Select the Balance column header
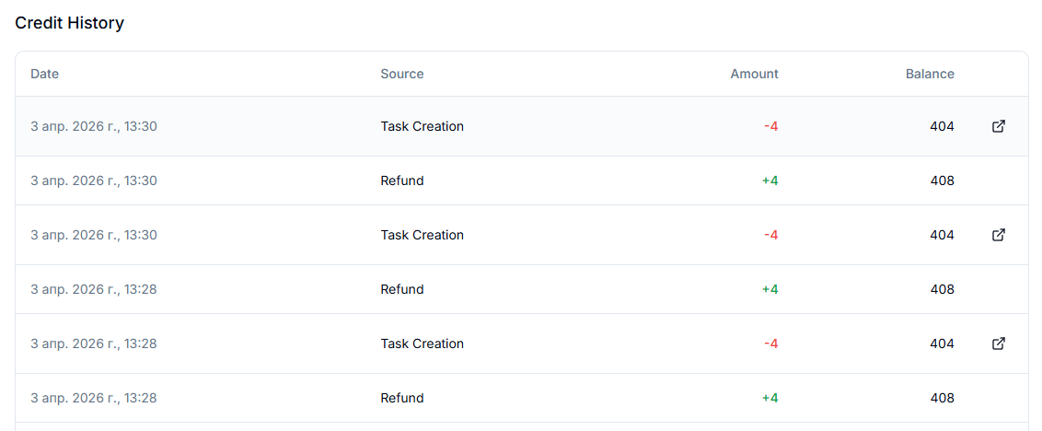 [930, 74]
